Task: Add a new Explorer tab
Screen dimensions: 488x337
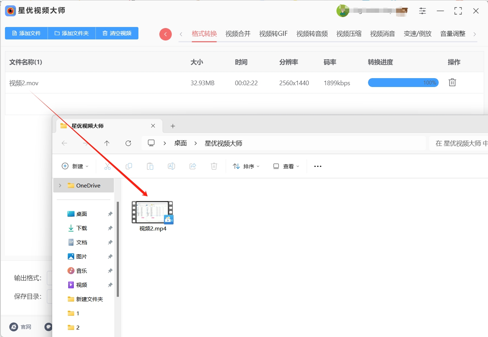Action: [x=173, y=126]
